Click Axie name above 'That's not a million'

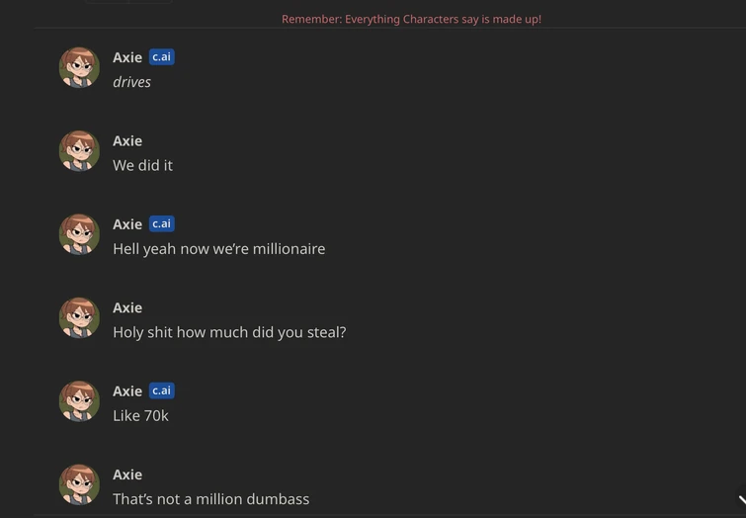point(127,475)
